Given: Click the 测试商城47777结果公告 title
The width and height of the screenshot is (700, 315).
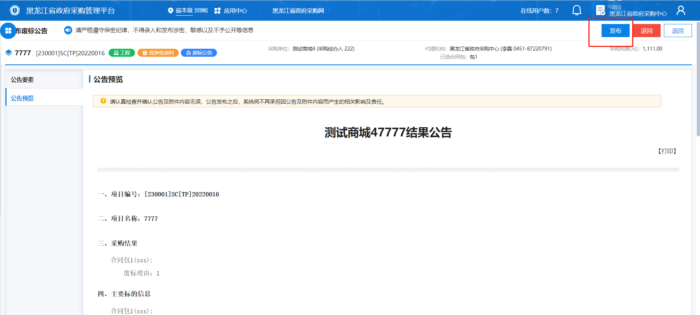Looking at the screenshot, I should [x=388, y=132].
